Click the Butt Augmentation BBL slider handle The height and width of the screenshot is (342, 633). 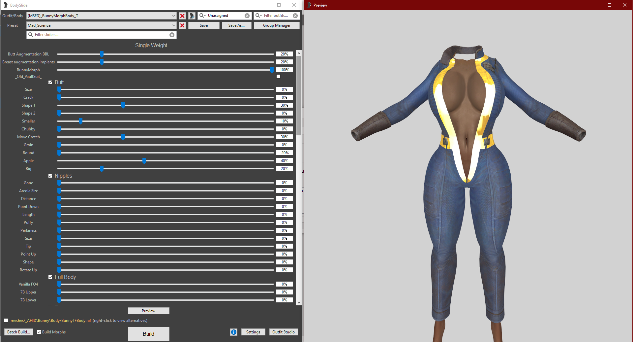click(x=102, y=54)
